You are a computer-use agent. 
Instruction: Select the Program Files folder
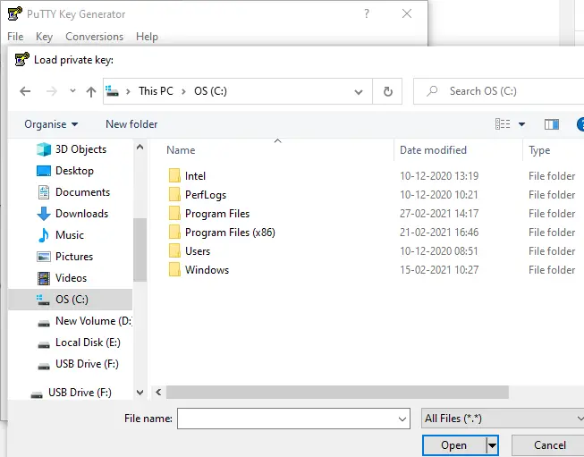[217, 214]
